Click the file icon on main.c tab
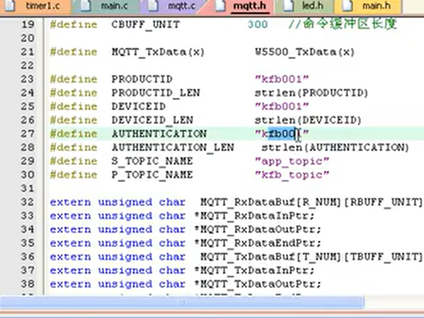The width and height of the screenshot is (424, 318). pos(86,6)
